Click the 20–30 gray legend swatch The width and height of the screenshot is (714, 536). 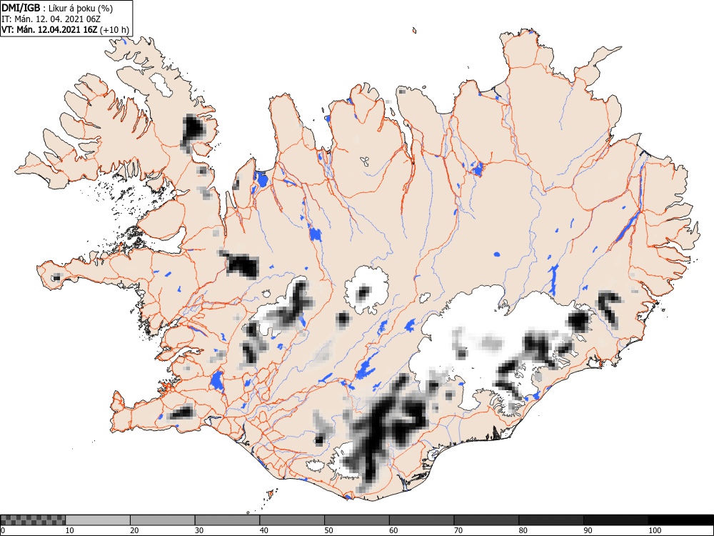point(163,520)
